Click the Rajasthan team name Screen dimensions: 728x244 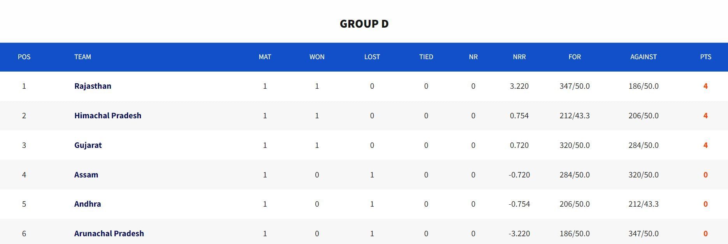pyautogui.click(x=93, y=86)
